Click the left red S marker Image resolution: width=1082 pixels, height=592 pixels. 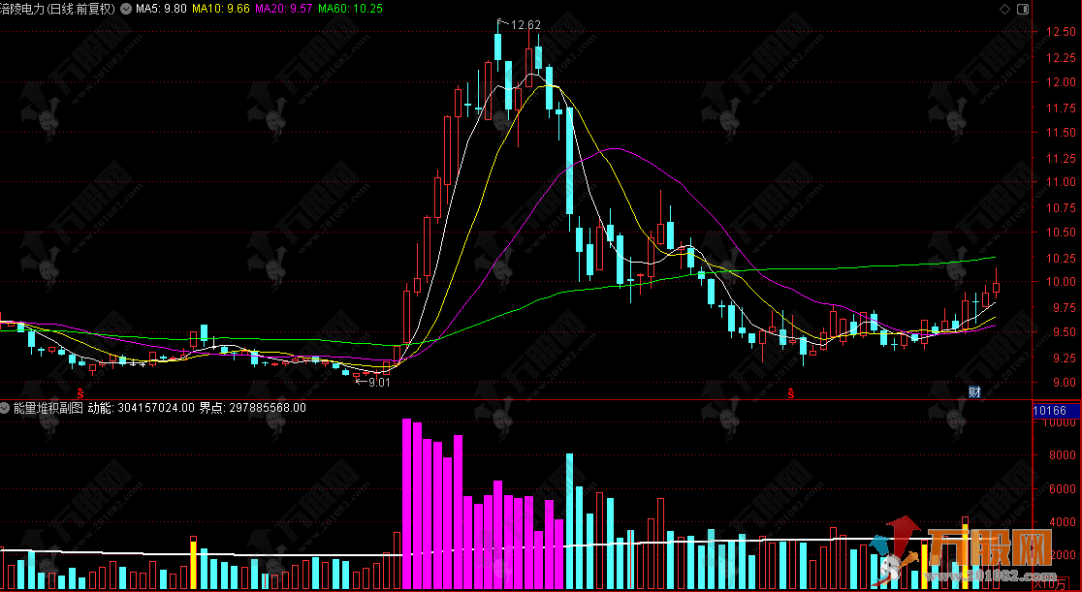[80, 392]
